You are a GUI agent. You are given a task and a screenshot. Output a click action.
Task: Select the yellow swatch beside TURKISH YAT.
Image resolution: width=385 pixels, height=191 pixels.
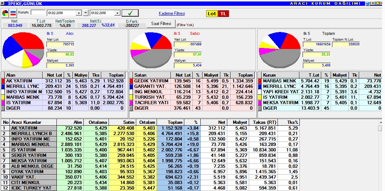(131, 97)
